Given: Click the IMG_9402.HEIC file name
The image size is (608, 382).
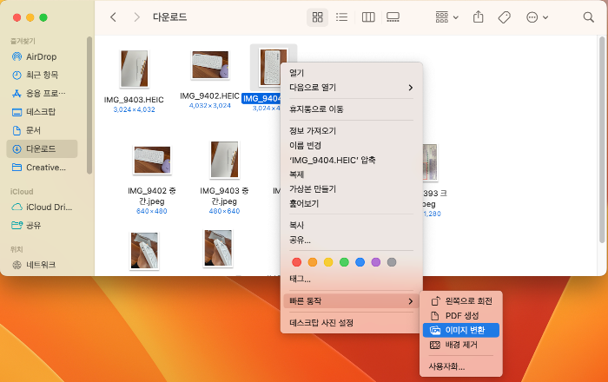Looking at the screenshot, I should coord(210,96).
